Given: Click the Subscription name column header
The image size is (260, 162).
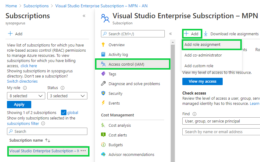Looking at the screenshot, I should point(26,140).
